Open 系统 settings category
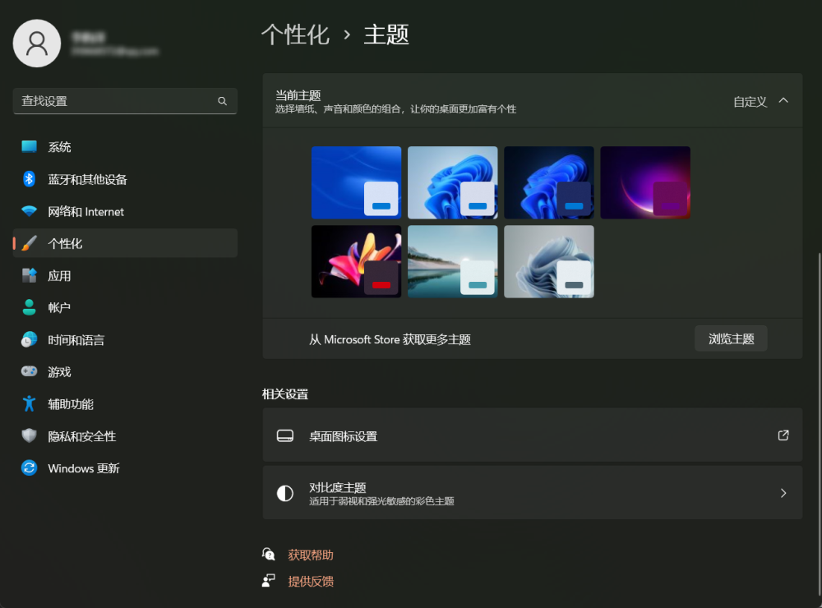 [x=125, y=147]
